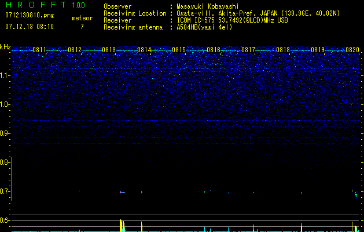The width and height of the screenshot is (364, 232).
Task: Click the meteor echo near 0814
Action: click(x=142, y=193)
